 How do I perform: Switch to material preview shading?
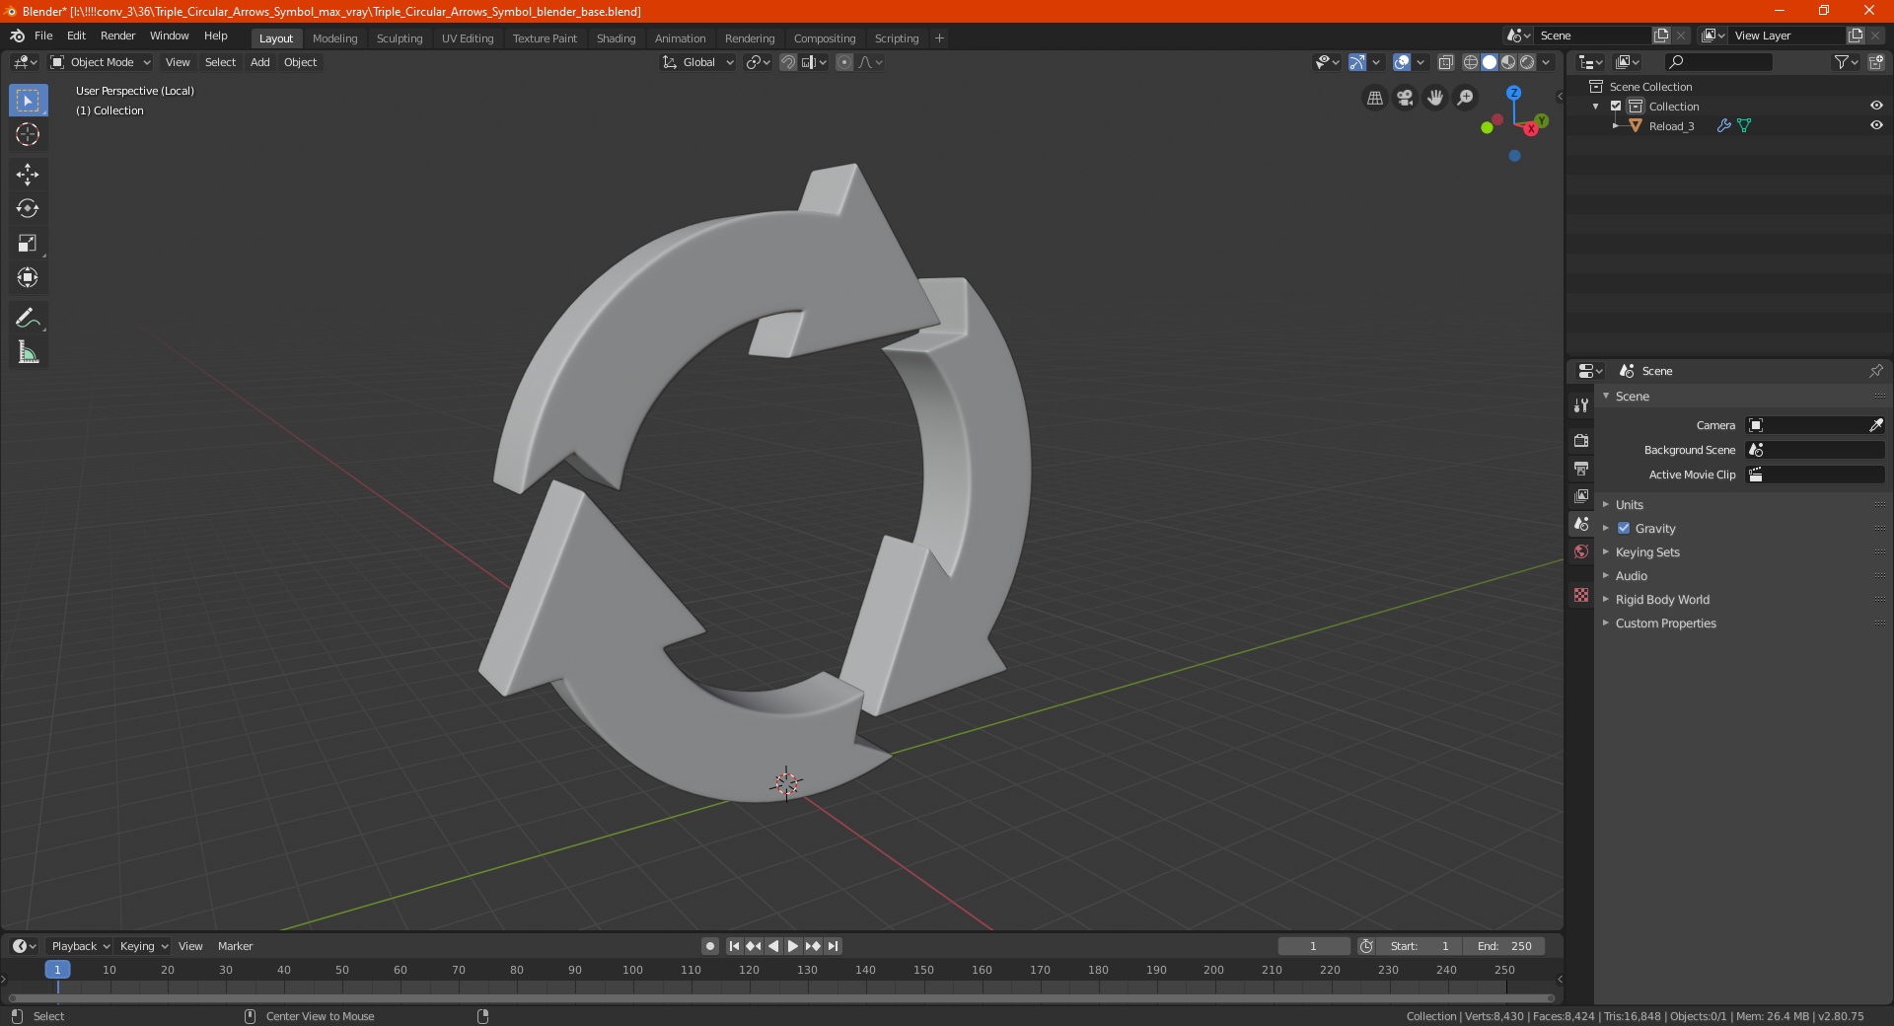coord(1508,62)
